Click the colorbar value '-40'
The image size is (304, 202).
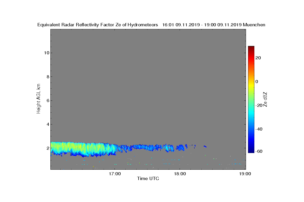coord(259,129)
